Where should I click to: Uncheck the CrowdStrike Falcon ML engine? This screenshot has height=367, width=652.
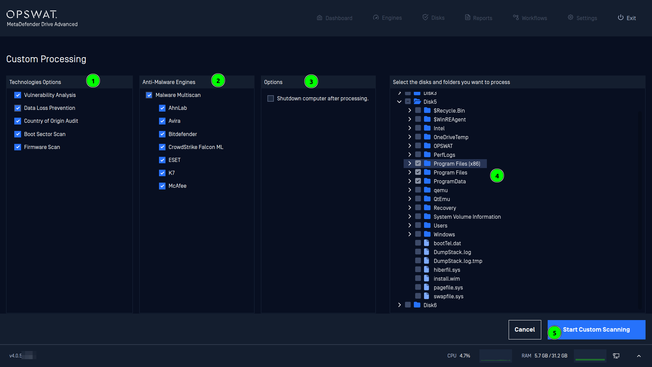point(162,147)
